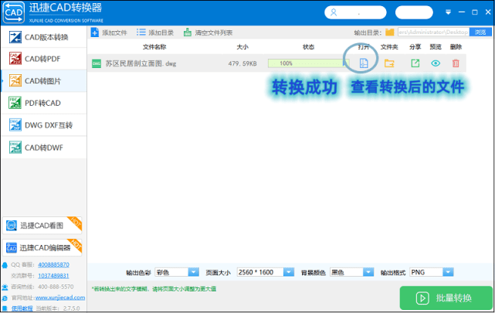Click the PDF转CAD green icon
The width and height of the screenshot is (495, 313).
click(x=15, y=103)
